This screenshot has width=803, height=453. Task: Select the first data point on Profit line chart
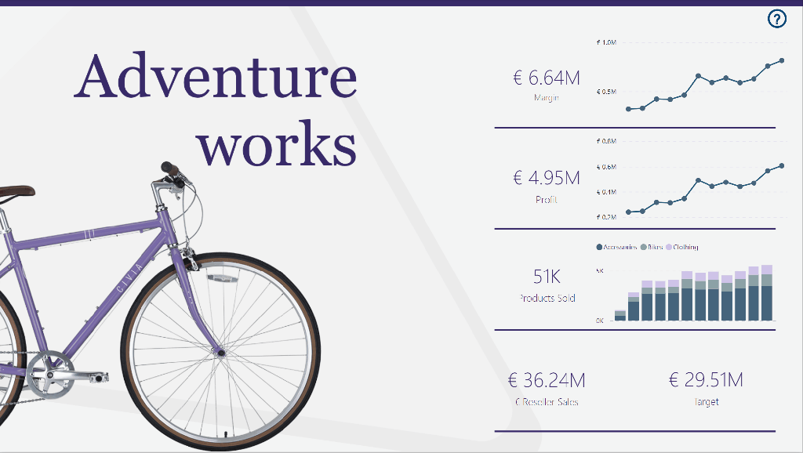coord(628,212)
